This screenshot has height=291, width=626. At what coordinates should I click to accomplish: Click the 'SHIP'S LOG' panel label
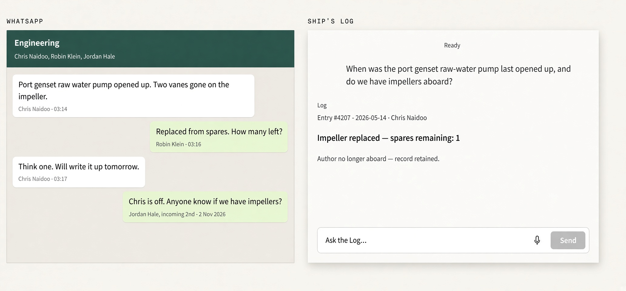[331, 21]
